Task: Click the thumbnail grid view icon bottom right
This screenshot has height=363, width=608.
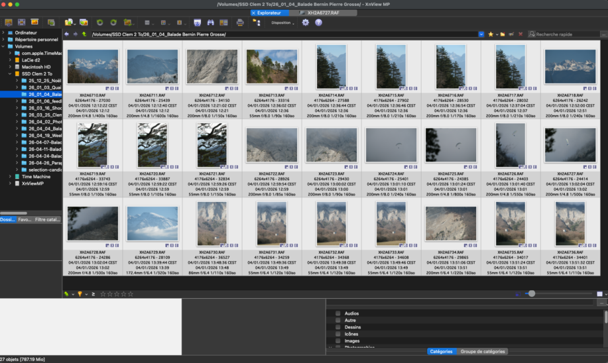Action: click(599, 294)
